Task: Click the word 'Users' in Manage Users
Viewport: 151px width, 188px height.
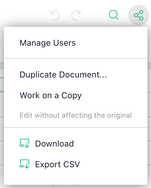Action: click(64, 43)
